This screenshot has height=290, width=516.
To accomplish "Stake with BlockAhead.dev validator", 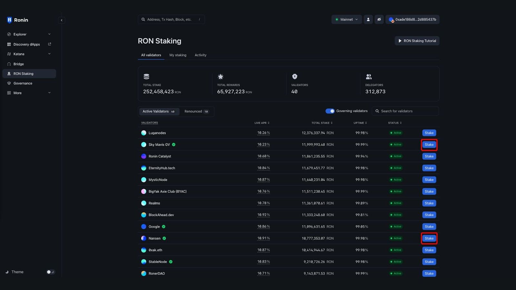I will pos(429,215).
